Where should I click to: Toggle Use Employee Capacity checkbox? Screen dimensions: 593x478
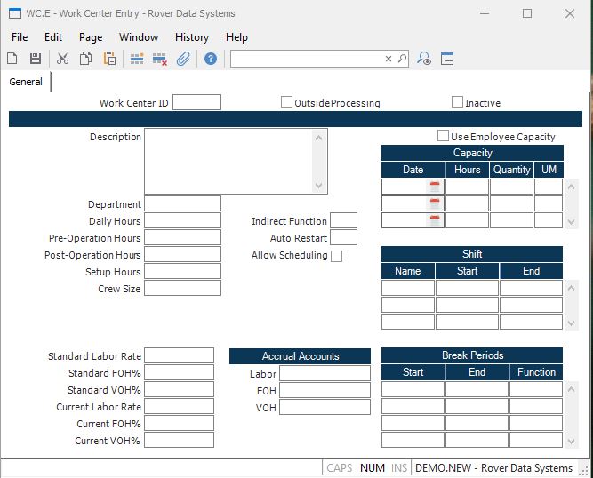tap(443, 136)
